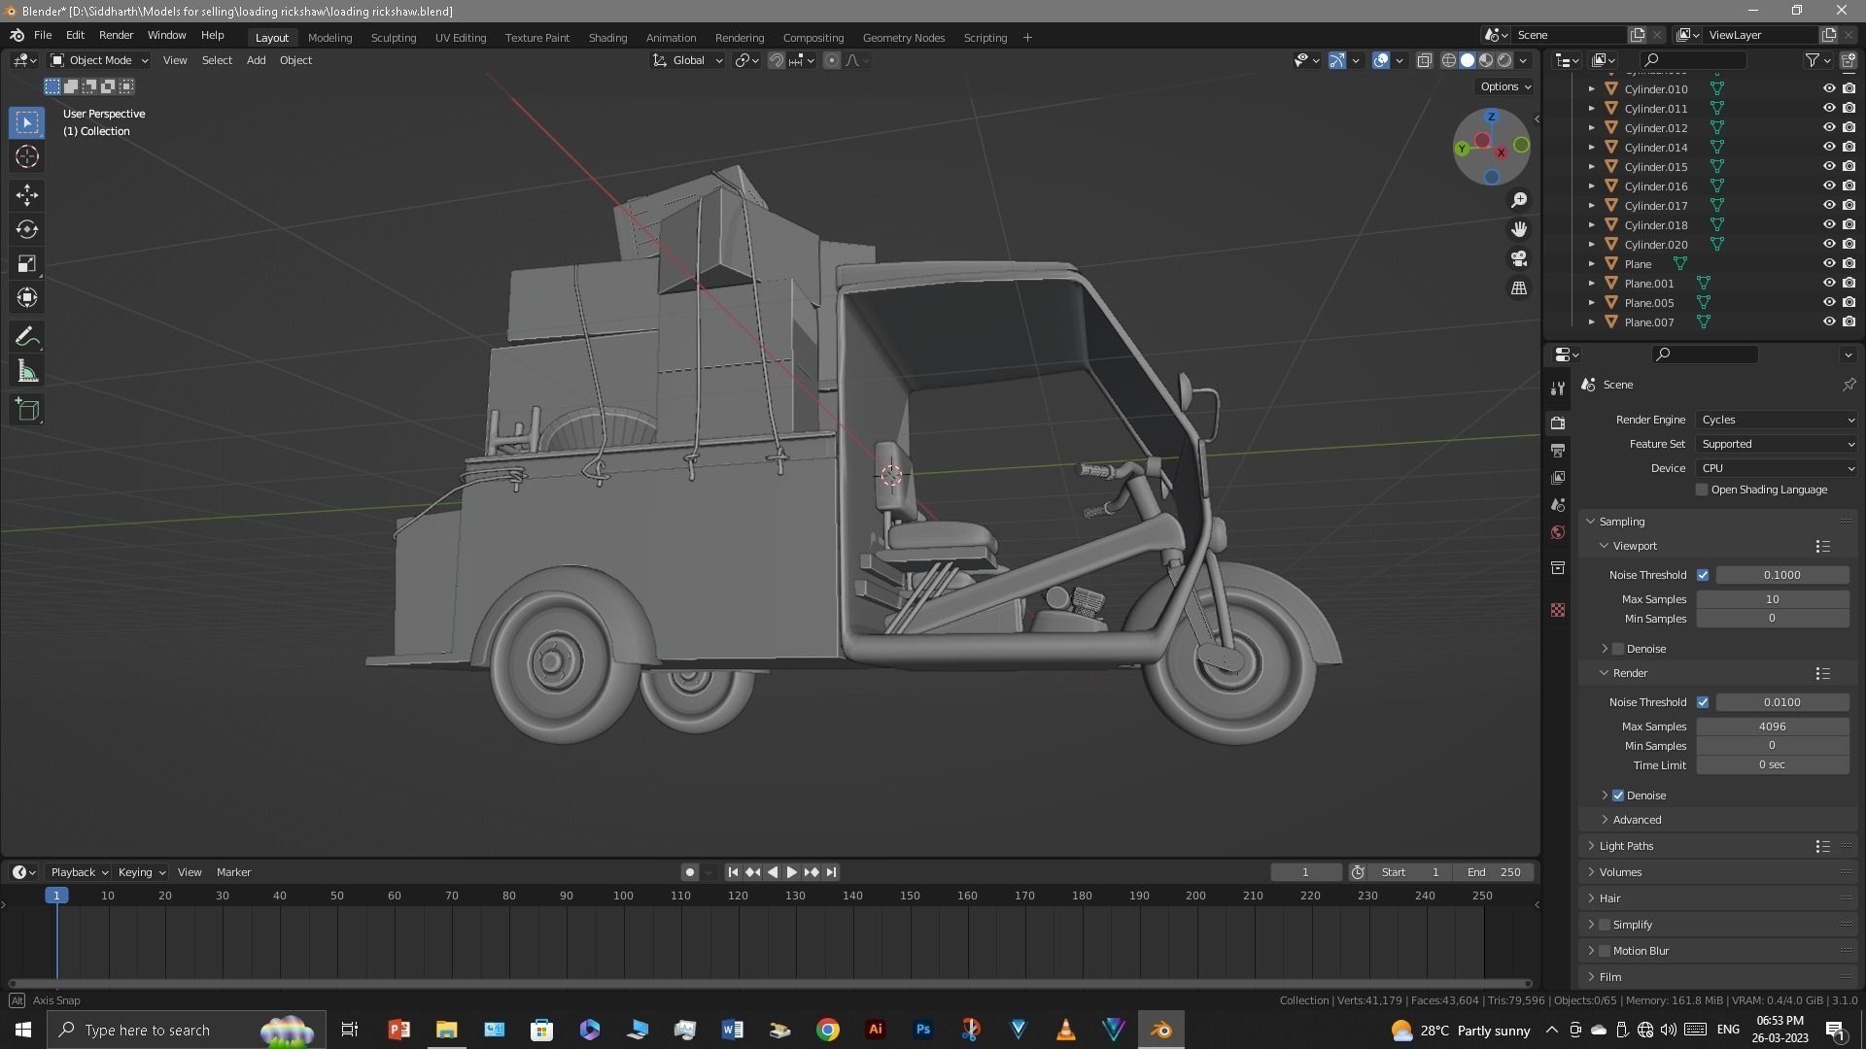The width and height of the screenshot is (1866, 1049).
Task: Switch to the Shading workspace tab
Action: pyautogui.click(x=607, y=37)
